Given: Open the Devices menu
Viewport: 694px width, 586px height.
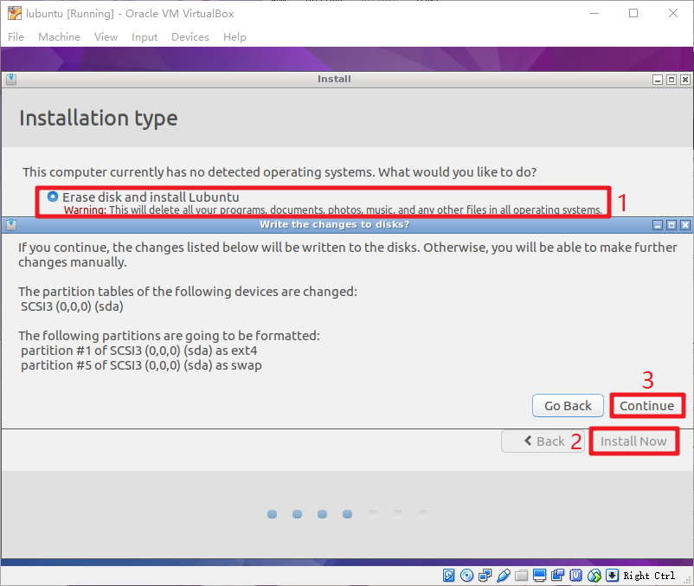Looking at the screenshot, I should click(x=190, y=37).
